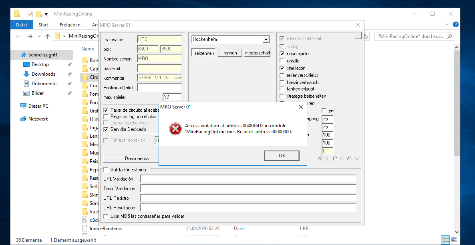475x245 pixels.
Task: Select Dieser PC in navigation pane
Action: [x=38, y=106]
